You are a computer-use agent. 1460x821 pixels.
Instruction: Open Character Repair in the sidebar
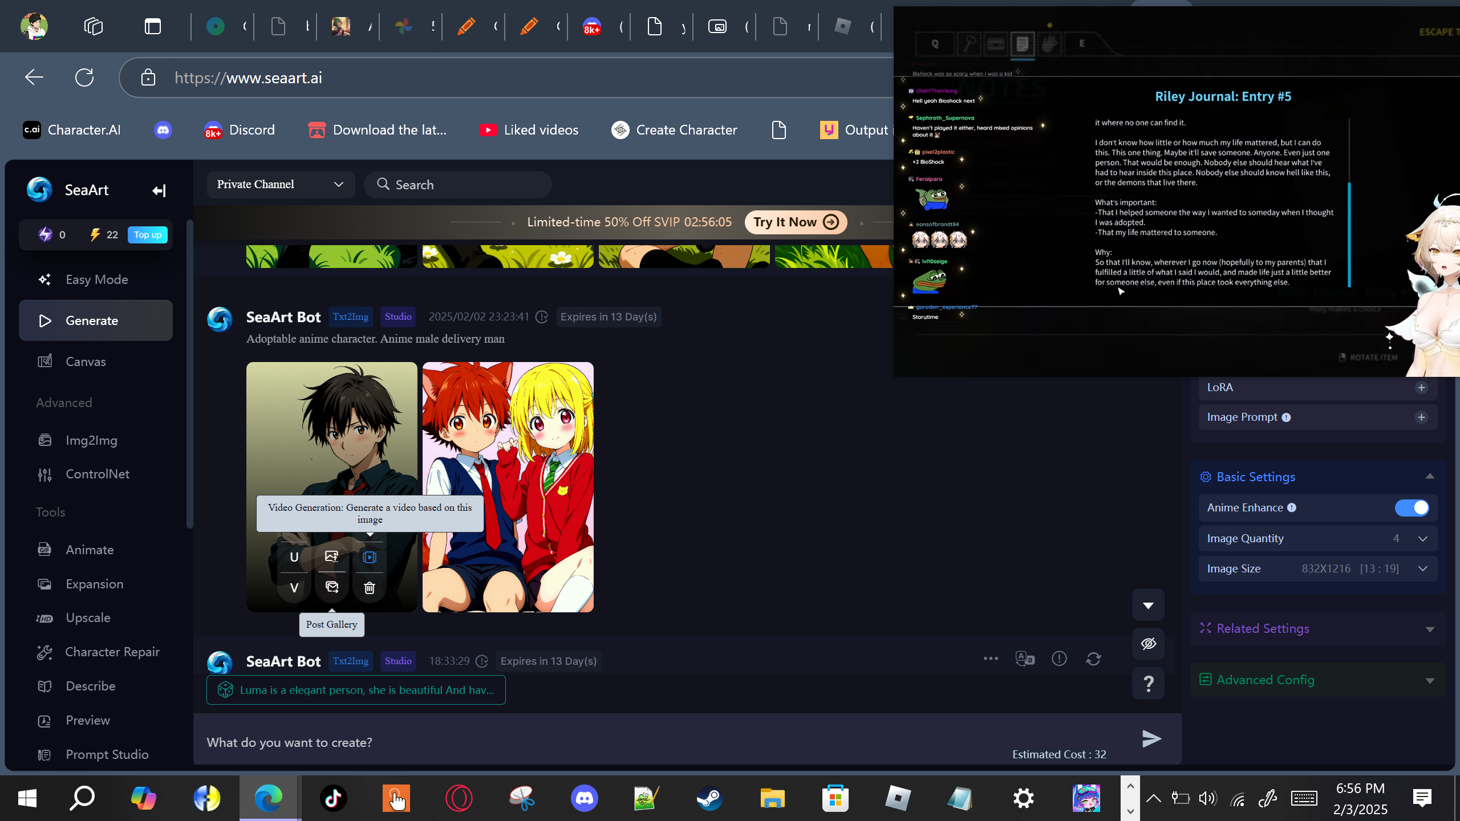tap(96, 652)
